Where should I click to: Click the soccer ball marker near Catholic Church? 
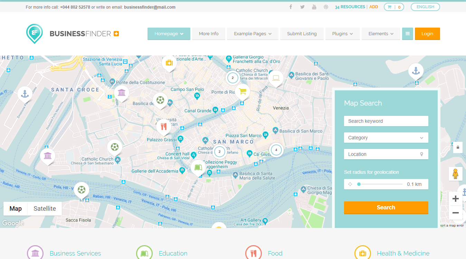pyautogui.click(x=115, y=147)
